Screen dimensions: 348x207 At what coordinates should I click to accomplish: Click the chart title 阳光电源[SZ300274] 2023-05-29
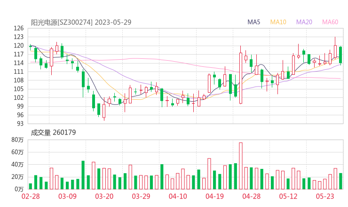[x=81, y=22]
